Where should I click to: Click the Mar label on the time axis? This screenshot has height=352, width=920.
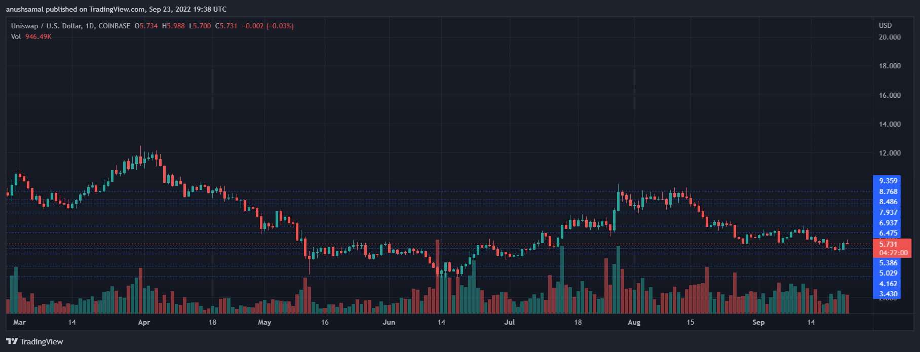[x=20, y=322]
